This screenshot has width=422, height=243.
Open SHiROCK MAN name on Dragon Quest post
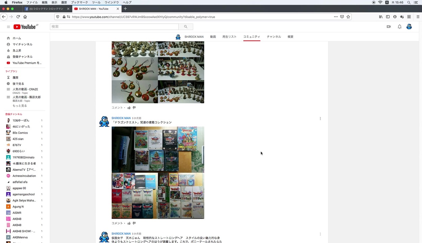(121, 118)
